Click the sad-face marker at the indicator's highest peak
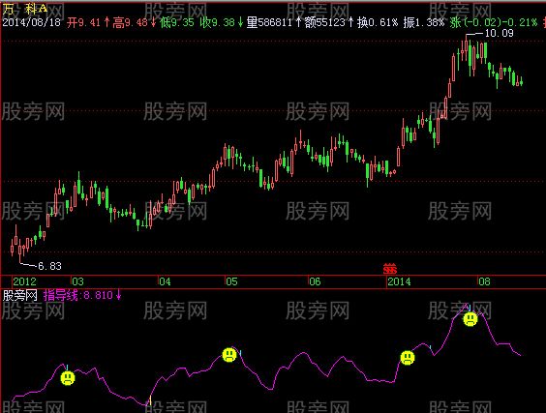The height and width of the screenshot is (413, 546). [470, 319]
